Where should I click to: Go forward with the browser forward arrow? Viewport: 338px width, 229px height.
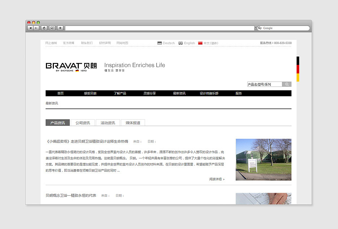(x=36, y=28)
